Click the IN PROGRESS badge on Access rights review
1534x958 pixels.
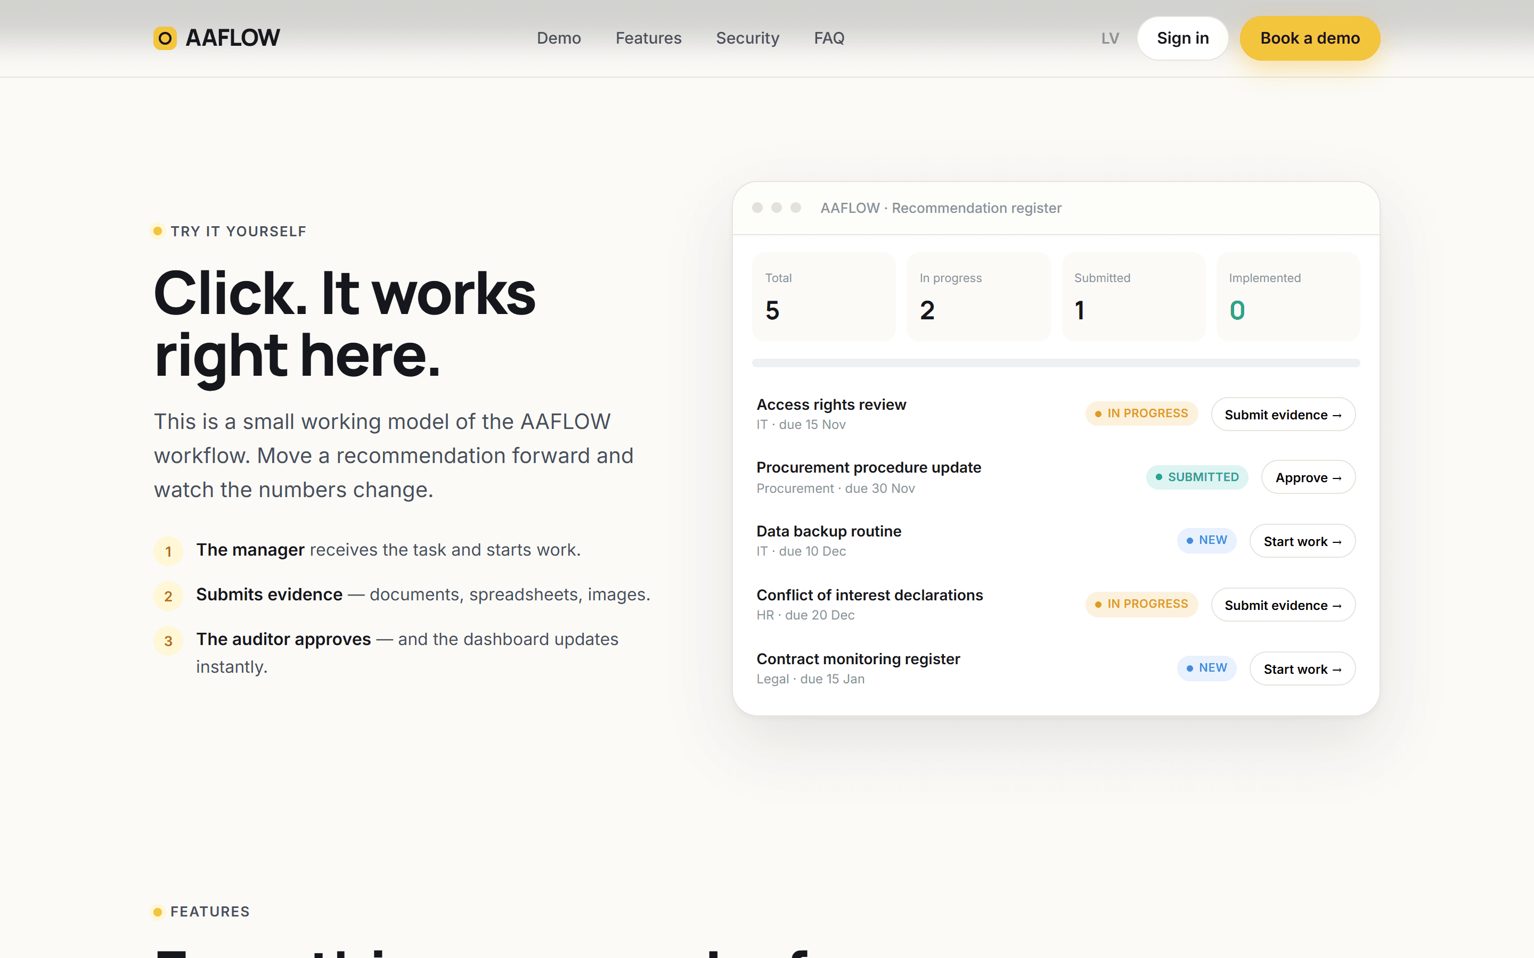tap(1141, 413)
